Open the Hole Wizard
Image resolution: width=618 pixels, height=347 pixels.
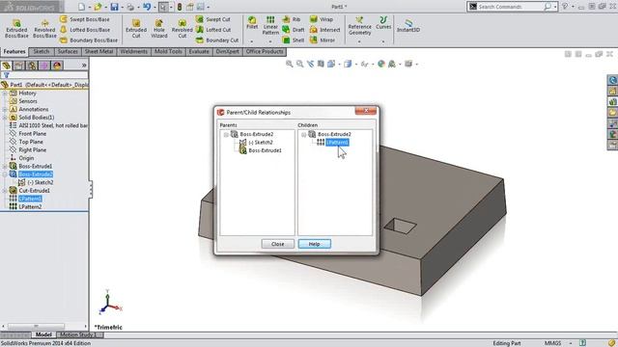coord(159,29)
